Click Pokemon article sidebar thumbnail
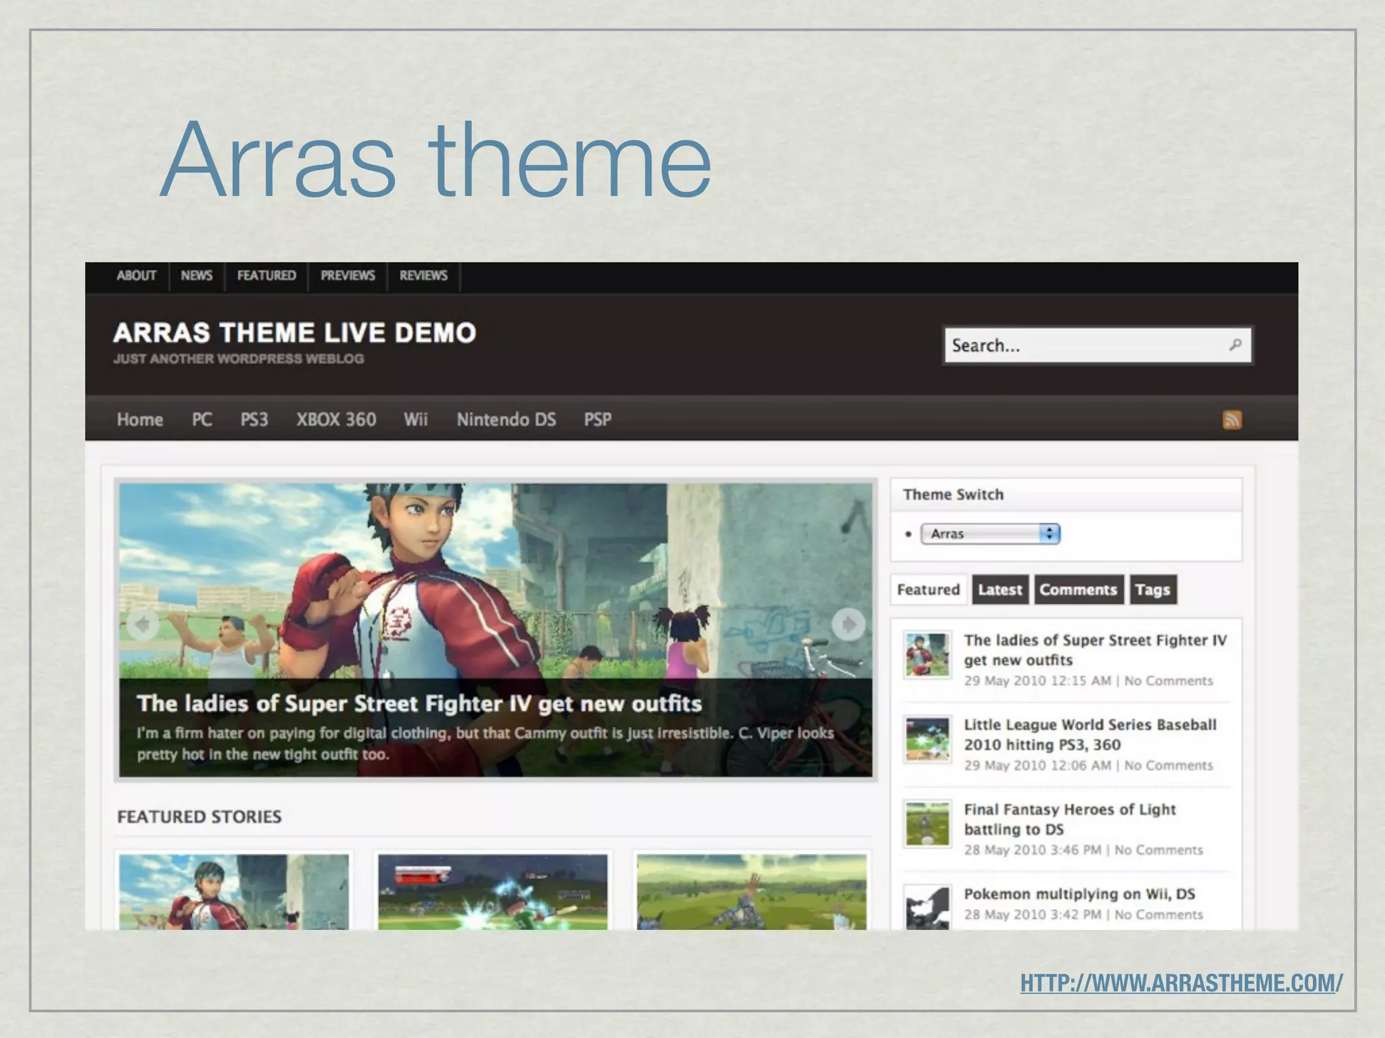 point(927,908)
